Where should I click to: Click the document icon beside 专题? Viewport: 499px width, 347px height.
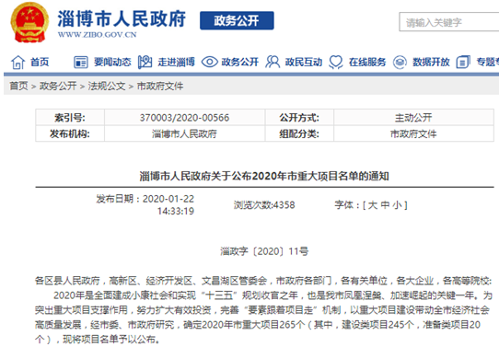463,62
